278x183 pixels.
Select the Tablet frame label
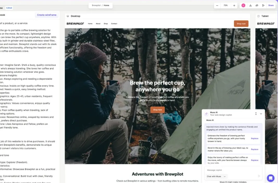tap(265, 16)
